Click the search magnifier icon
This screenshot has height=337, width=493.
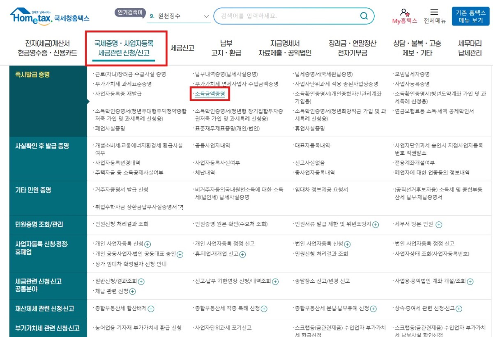click(x=364, y=16)
